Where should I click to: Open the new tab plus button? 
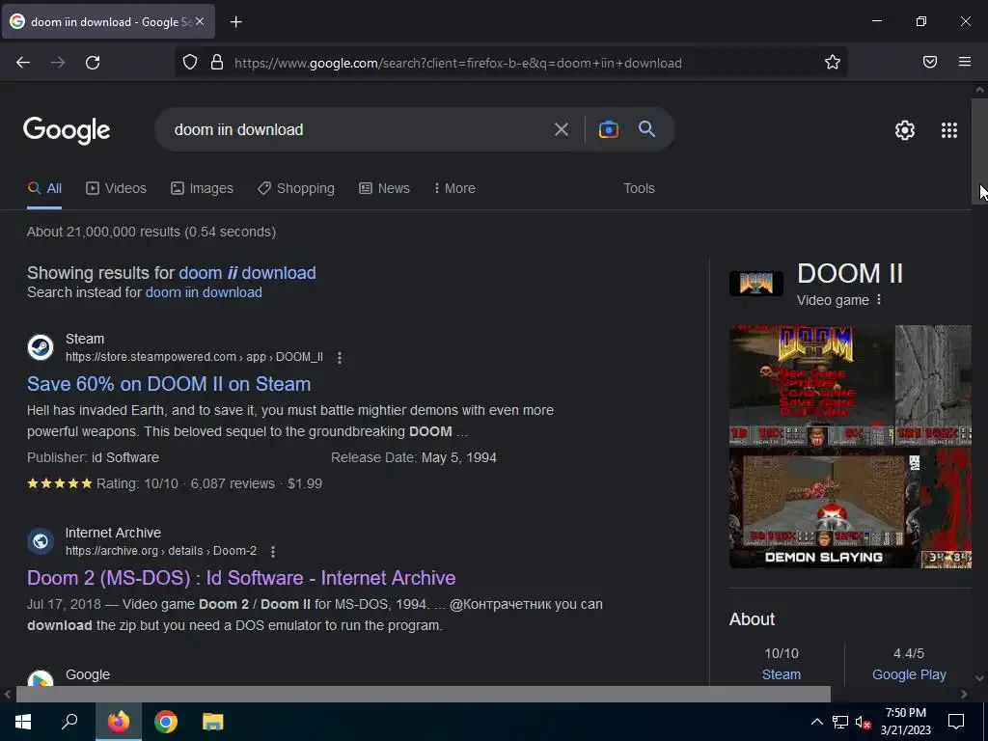pos(235,22)
